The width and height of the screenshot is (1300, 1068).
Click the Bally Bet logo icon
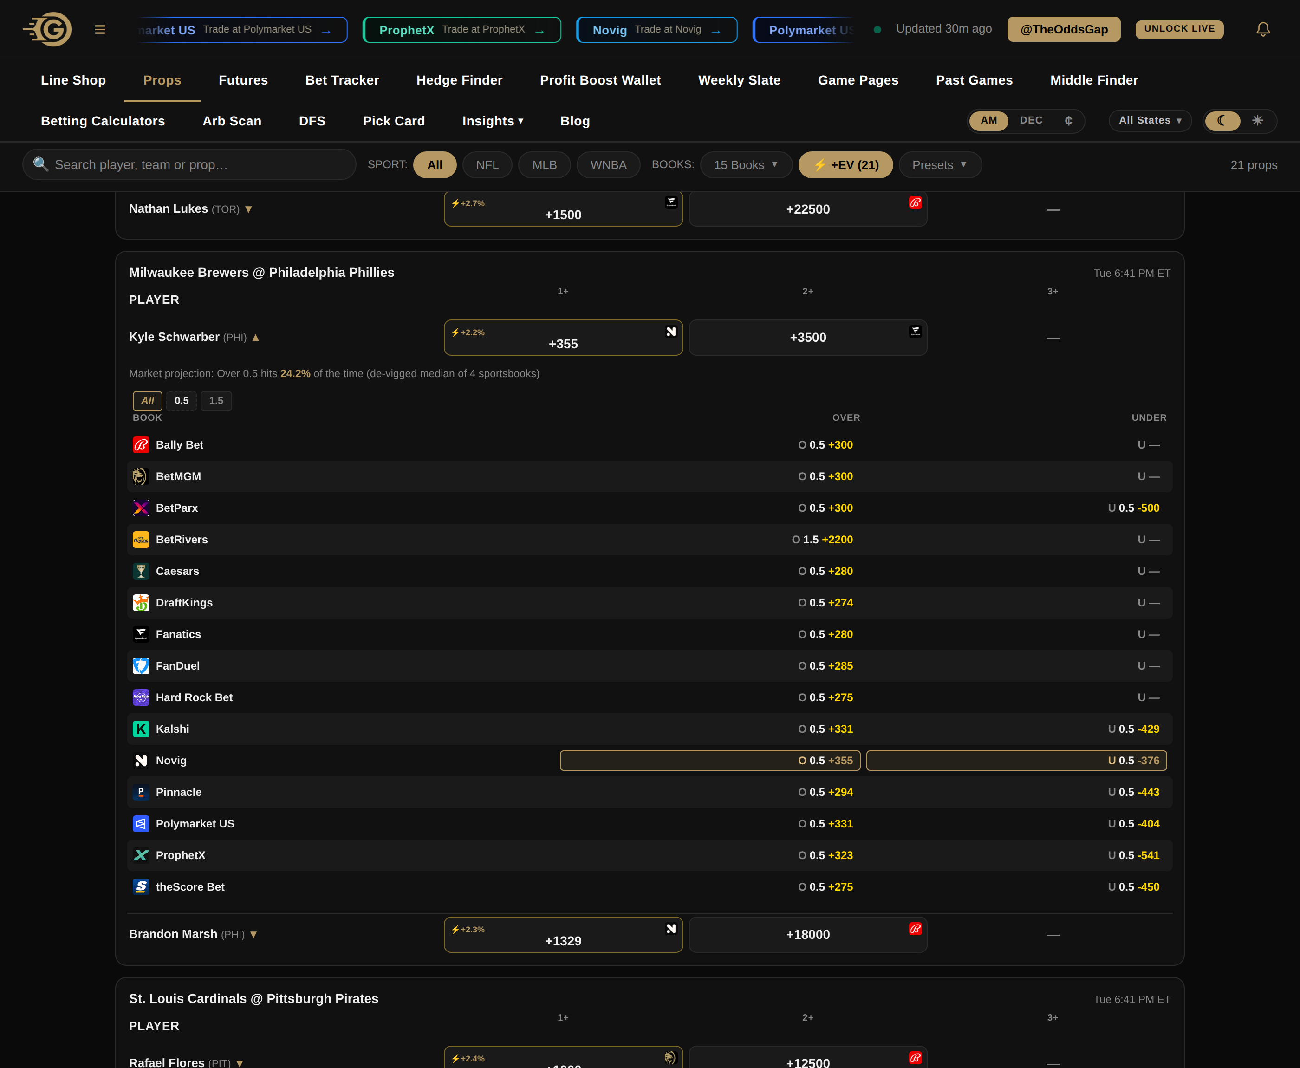pos(141,445)
